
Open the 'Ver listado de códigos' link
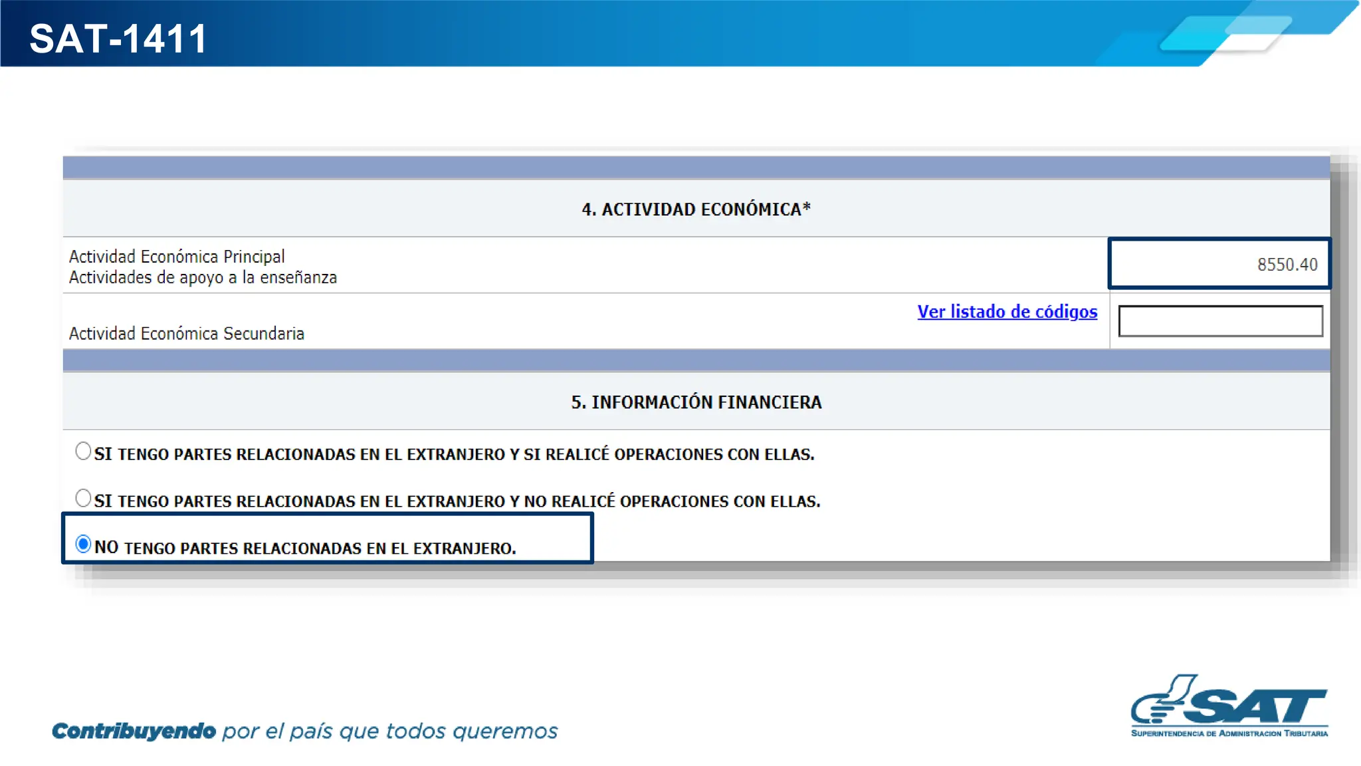[x=1007, y=312]
